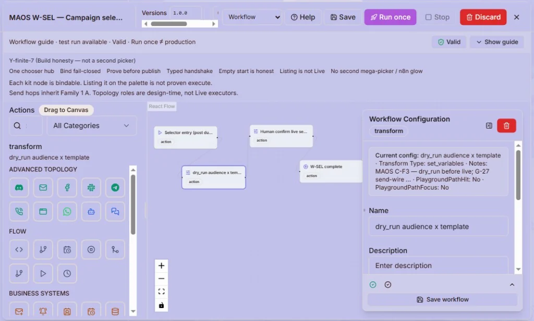Add the email envelope action in Advanced Topology
Image resolution: width=534 pixels, height=321 pixels.
click(x=43, y=188)
